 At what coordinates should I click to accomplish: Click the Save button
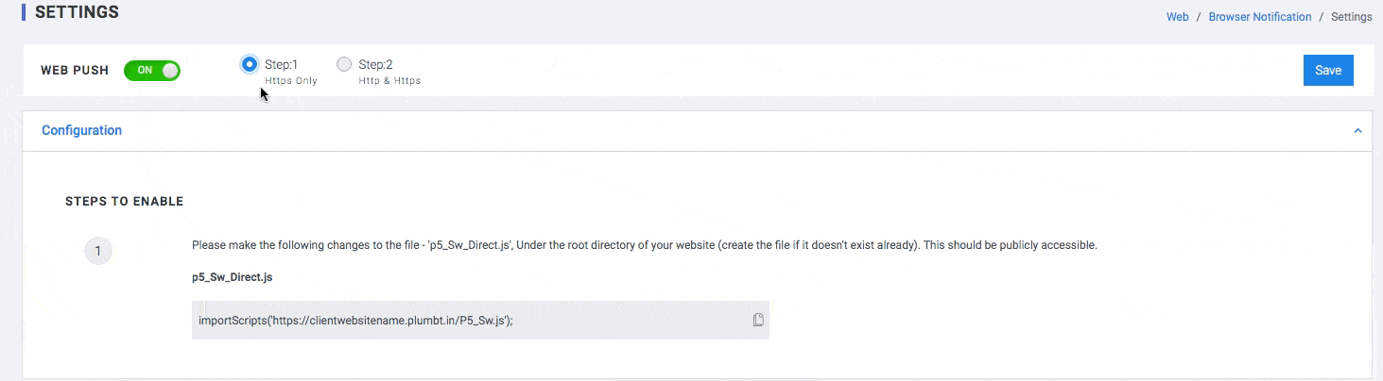click(x=1328, y=70)
